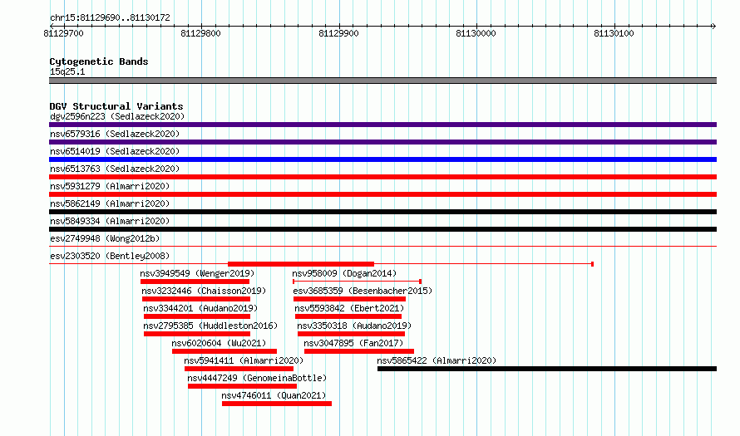This screenshot has width=740, height=436.
Task: Click the nsv5593842 (Ebert2021) label
Action: [350, 308]
